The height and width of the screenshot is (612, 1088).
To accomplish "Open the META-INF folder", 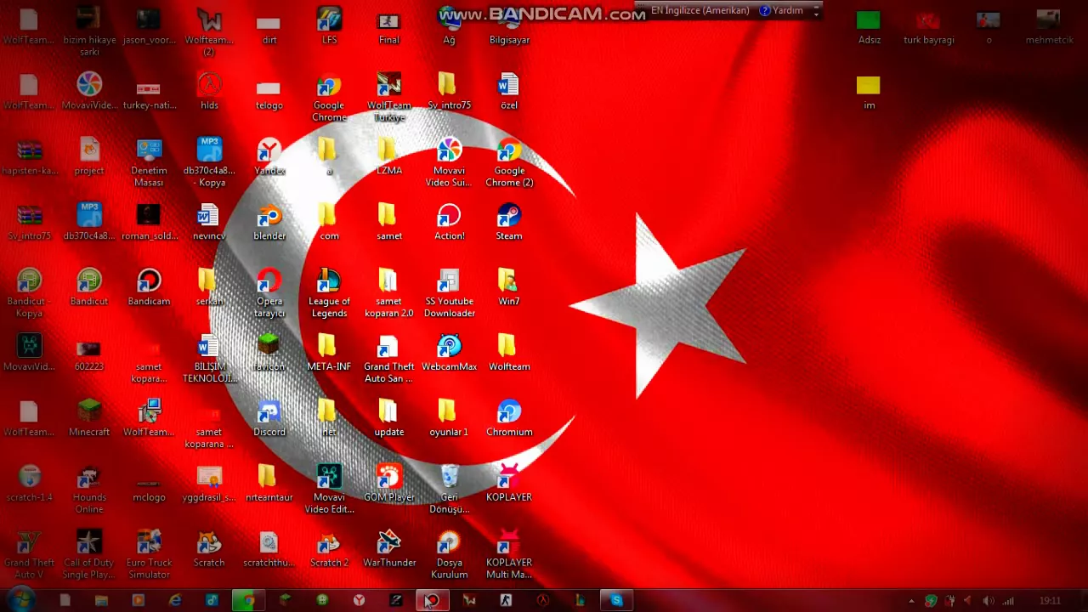I will (x=329, y=353).
